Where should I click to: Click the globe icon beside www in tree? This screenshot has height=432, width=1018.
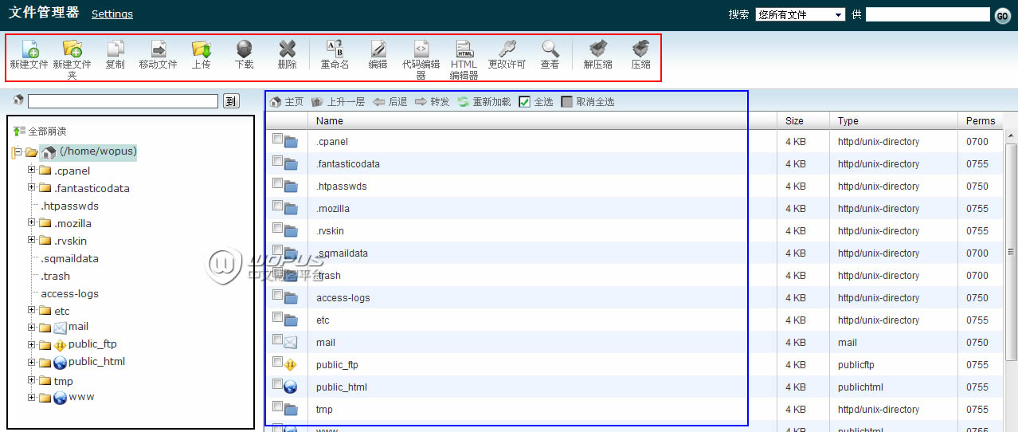pyautogui.click(x=60, y=398)
